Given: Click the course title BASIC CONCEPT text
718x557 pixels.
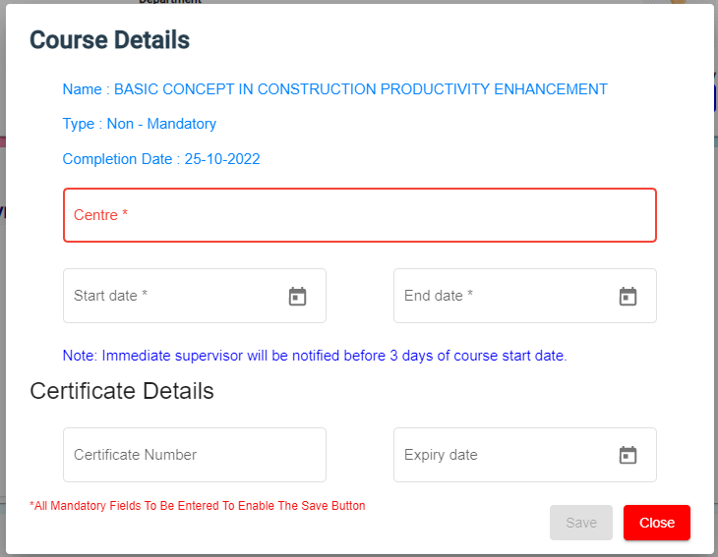Looking at the screenshot, I should click(361, 89).
